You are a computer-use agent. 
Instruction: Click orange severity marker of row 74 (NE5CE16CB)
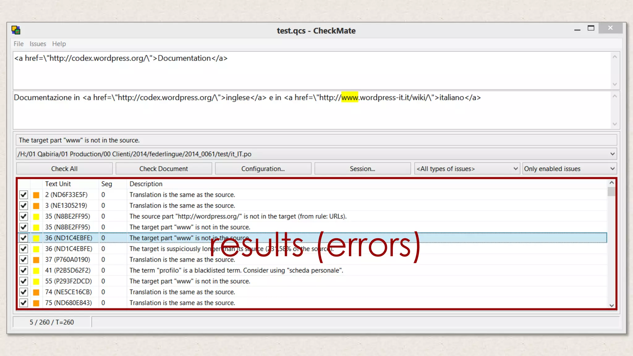(x=36, y=292)
